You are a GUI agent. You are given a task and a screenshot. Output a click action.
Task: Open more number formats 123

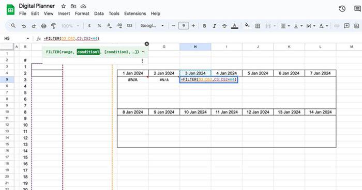point(129,26)
